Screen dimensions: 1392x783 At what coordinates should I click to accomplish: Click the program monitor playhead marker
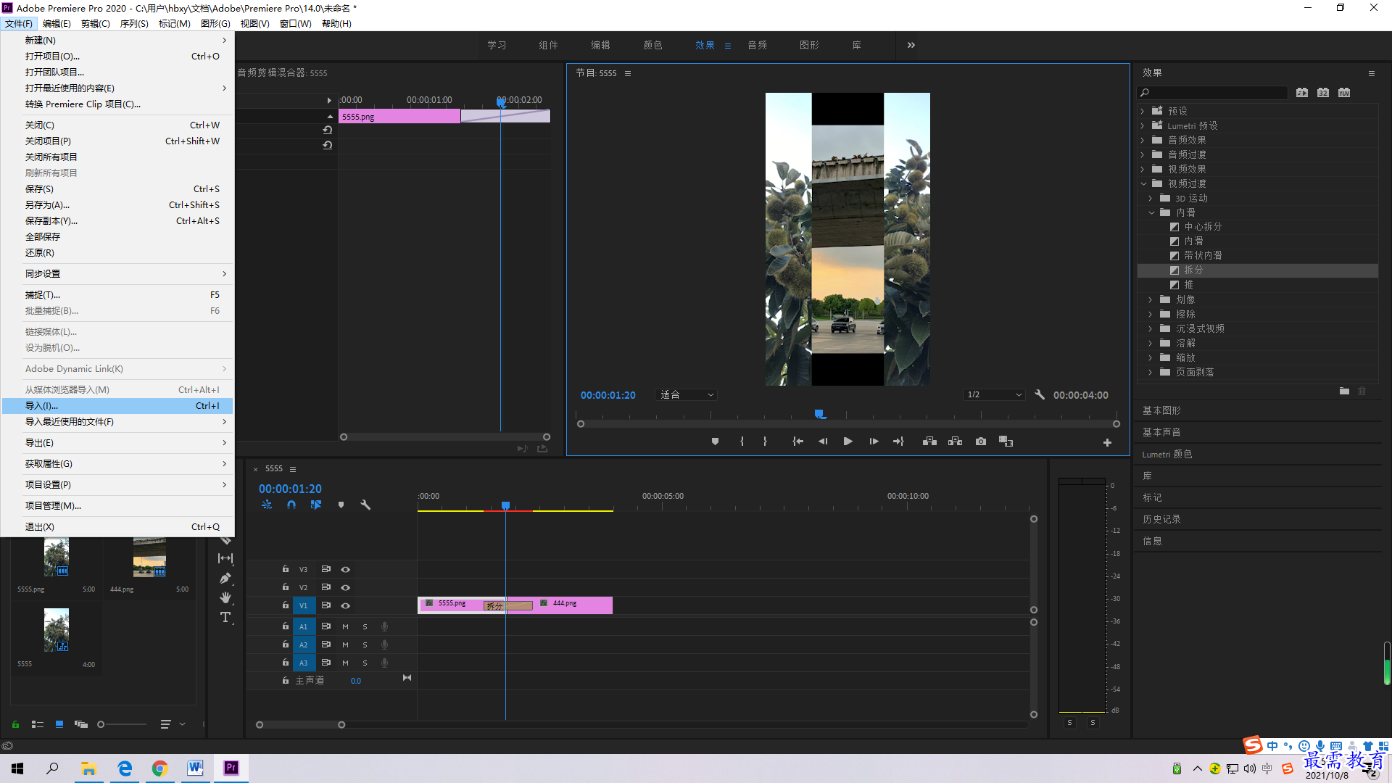(819, 415)
